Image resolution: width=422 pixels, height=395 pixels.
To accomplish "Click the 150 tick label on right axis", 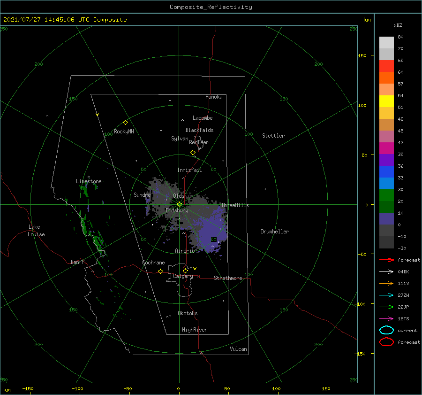I will point(362,55).
